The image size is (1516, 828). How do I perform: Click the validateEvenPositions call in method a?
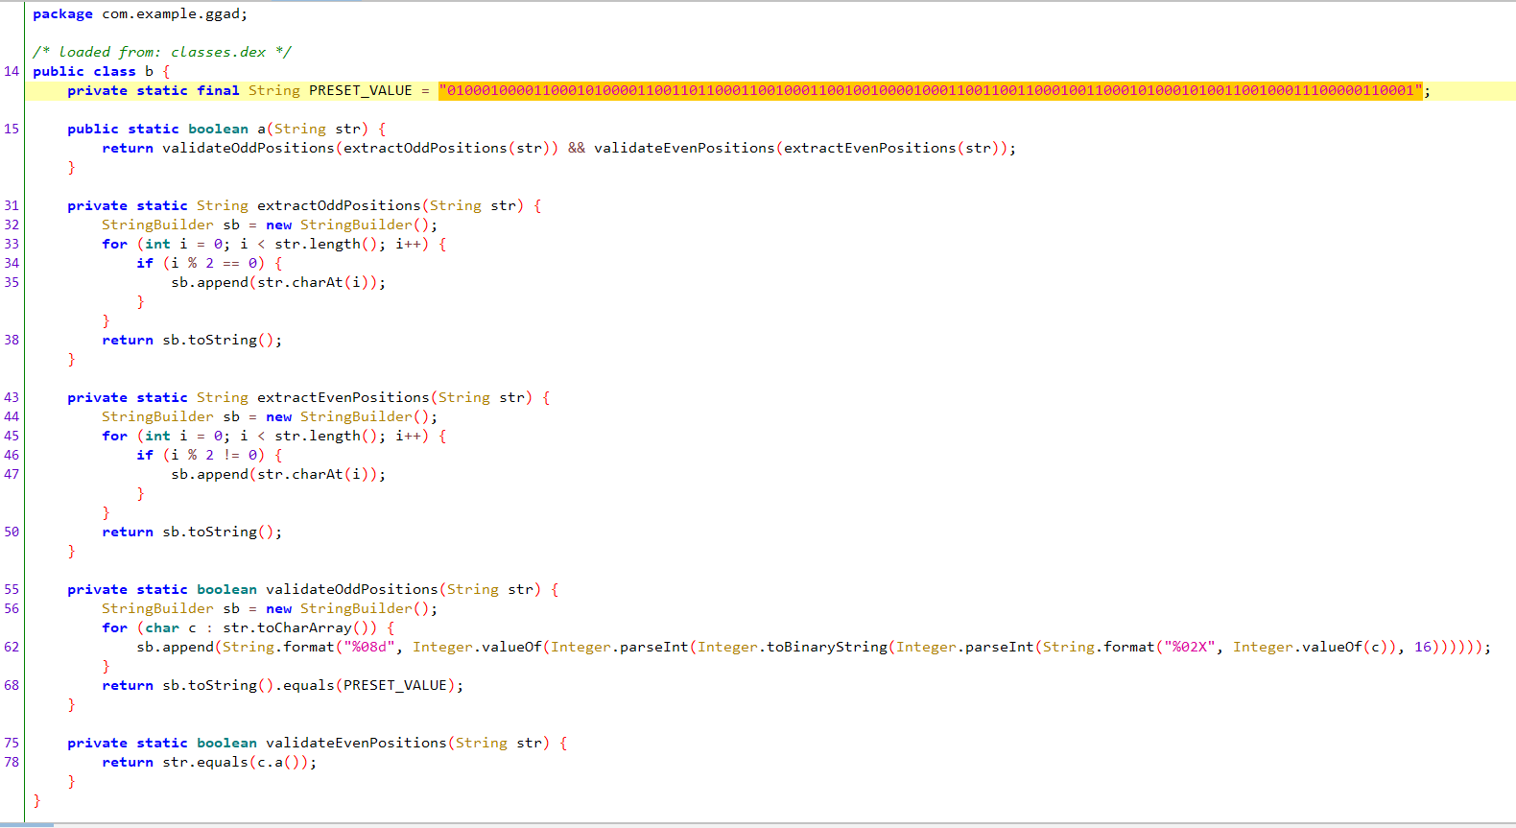pyautogui.click(x=684, y=149)
